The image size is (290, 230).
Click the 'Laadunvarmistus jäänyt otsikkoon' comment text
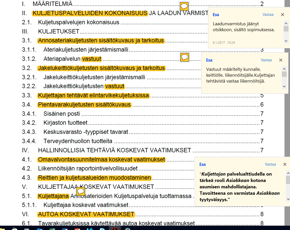coord(244,27)
